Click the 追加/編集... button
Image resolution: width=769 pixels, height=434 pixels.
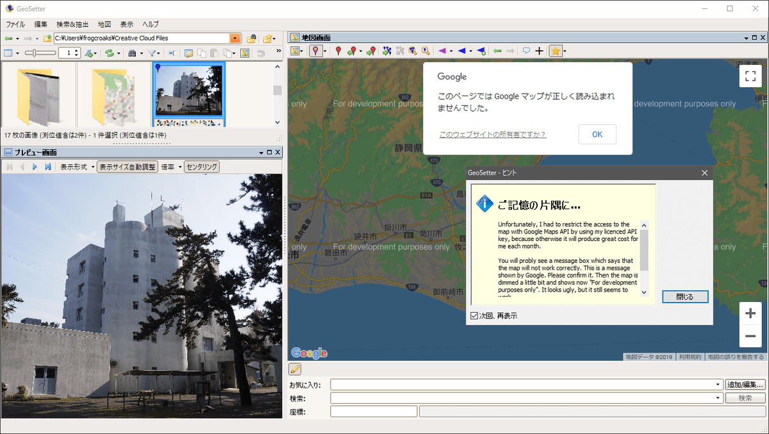[x=745, y=385]
